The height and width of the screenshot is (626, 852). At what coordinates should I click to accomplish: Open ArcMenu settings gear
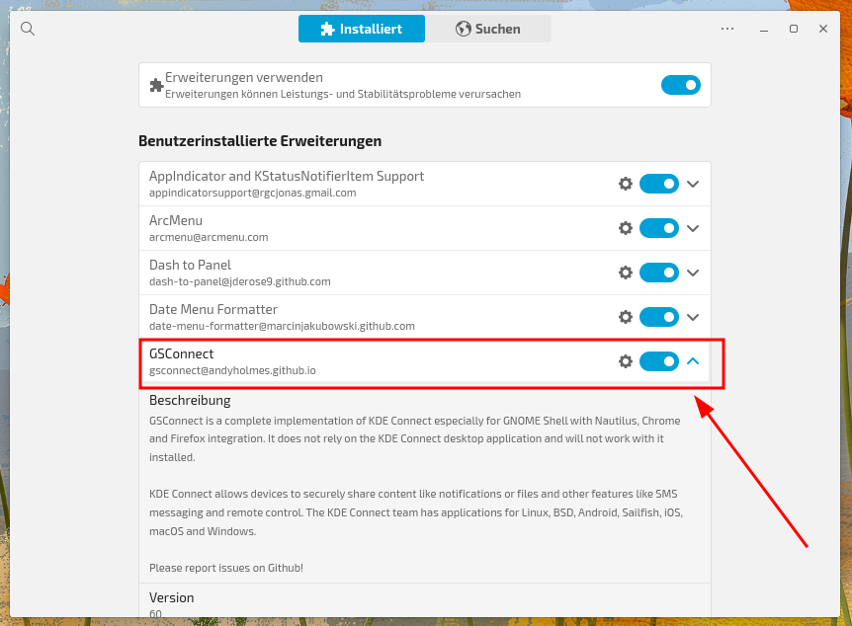tap(625, 228)
